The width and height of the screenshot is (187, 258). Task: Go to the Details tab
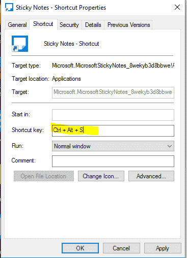(93, 25)
